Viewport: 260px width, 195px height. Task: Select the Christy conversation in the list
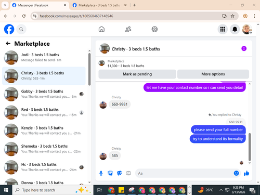click(x=44, y=76)
